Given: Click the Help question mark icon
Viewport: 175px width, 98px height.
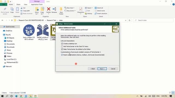Looking at the screenshot, I should pyautogui.click(x=174, y=4).
